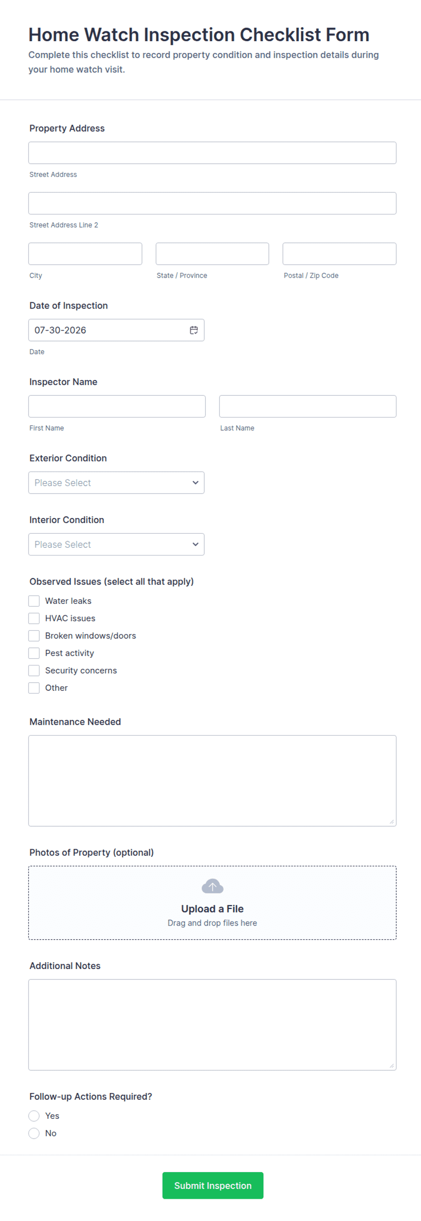Check the Water leaks option
The width and height of the screenshot is (421, 1221).
coord(33,600)
